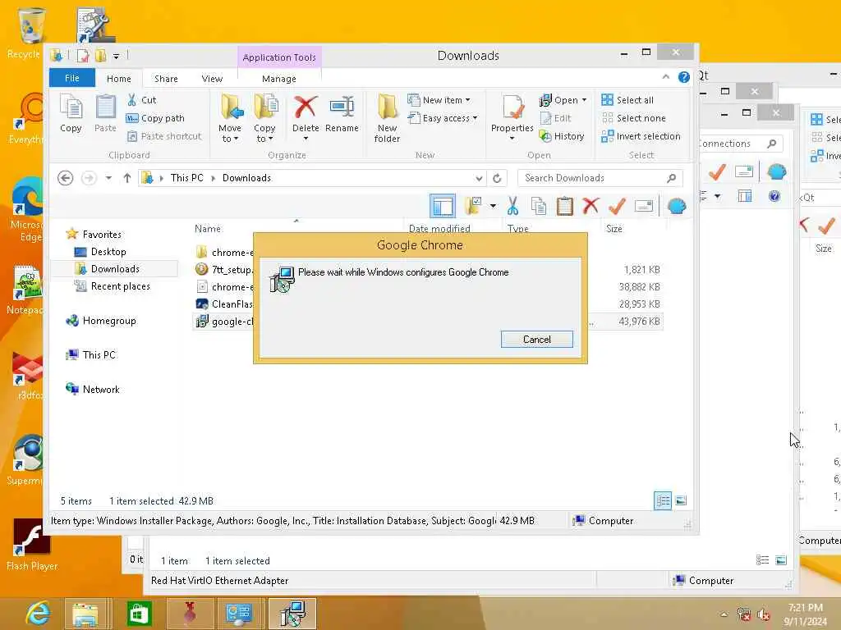The image size is (841, 630).
Task: Open the Copy to dropdown
Action: point(264,119)
